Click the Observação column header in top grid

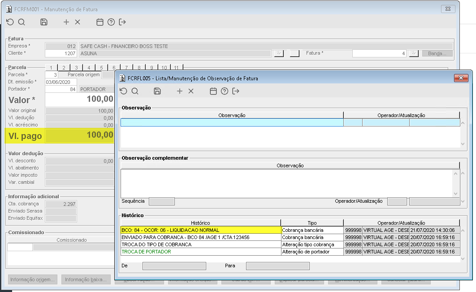click(232, 115)
